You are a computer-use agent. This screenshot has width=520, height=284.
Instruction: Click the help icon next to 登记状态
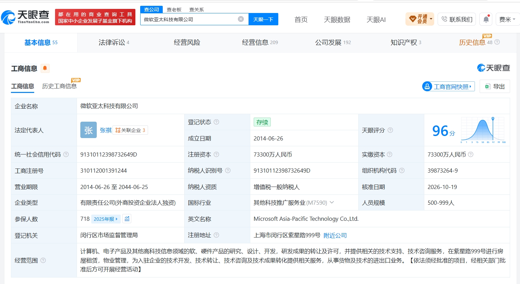(x=216, y=122)
